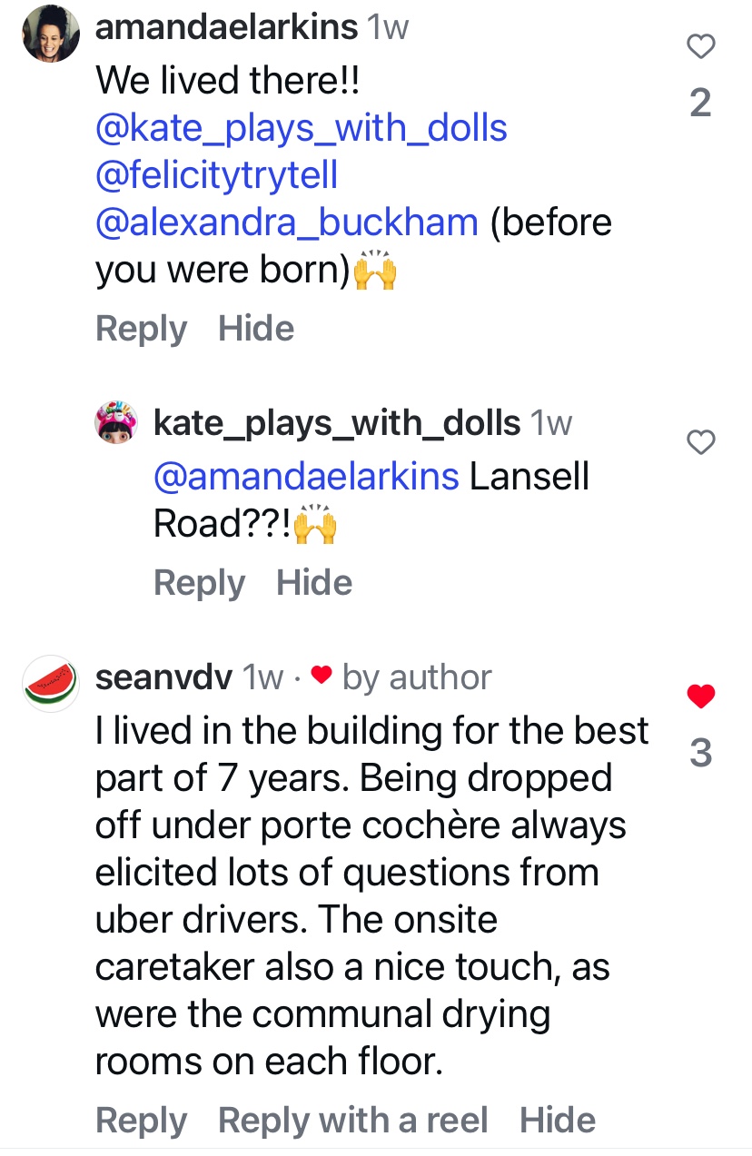Open amandaelarkins' profile picture
752x1156 pixels.
click(x=52, y=35)
